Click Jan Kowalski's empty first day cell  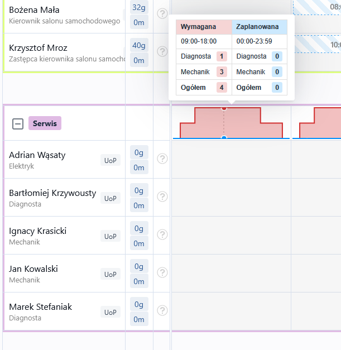click(231, 273)
